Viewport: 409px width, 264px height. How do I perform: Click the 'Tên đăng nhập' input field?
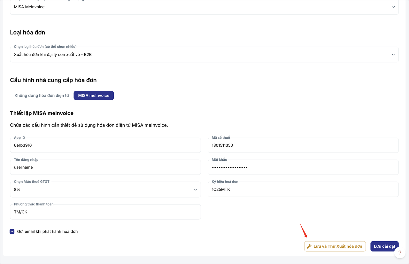click(x=105, y=167)
